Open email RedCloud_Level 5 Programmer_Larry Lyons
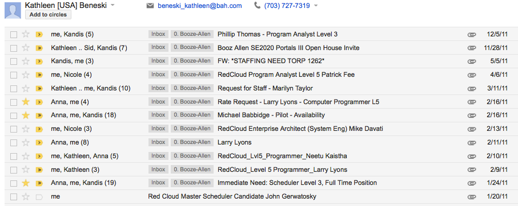Screen dimensions: 518x206 [x=283, y=170]
